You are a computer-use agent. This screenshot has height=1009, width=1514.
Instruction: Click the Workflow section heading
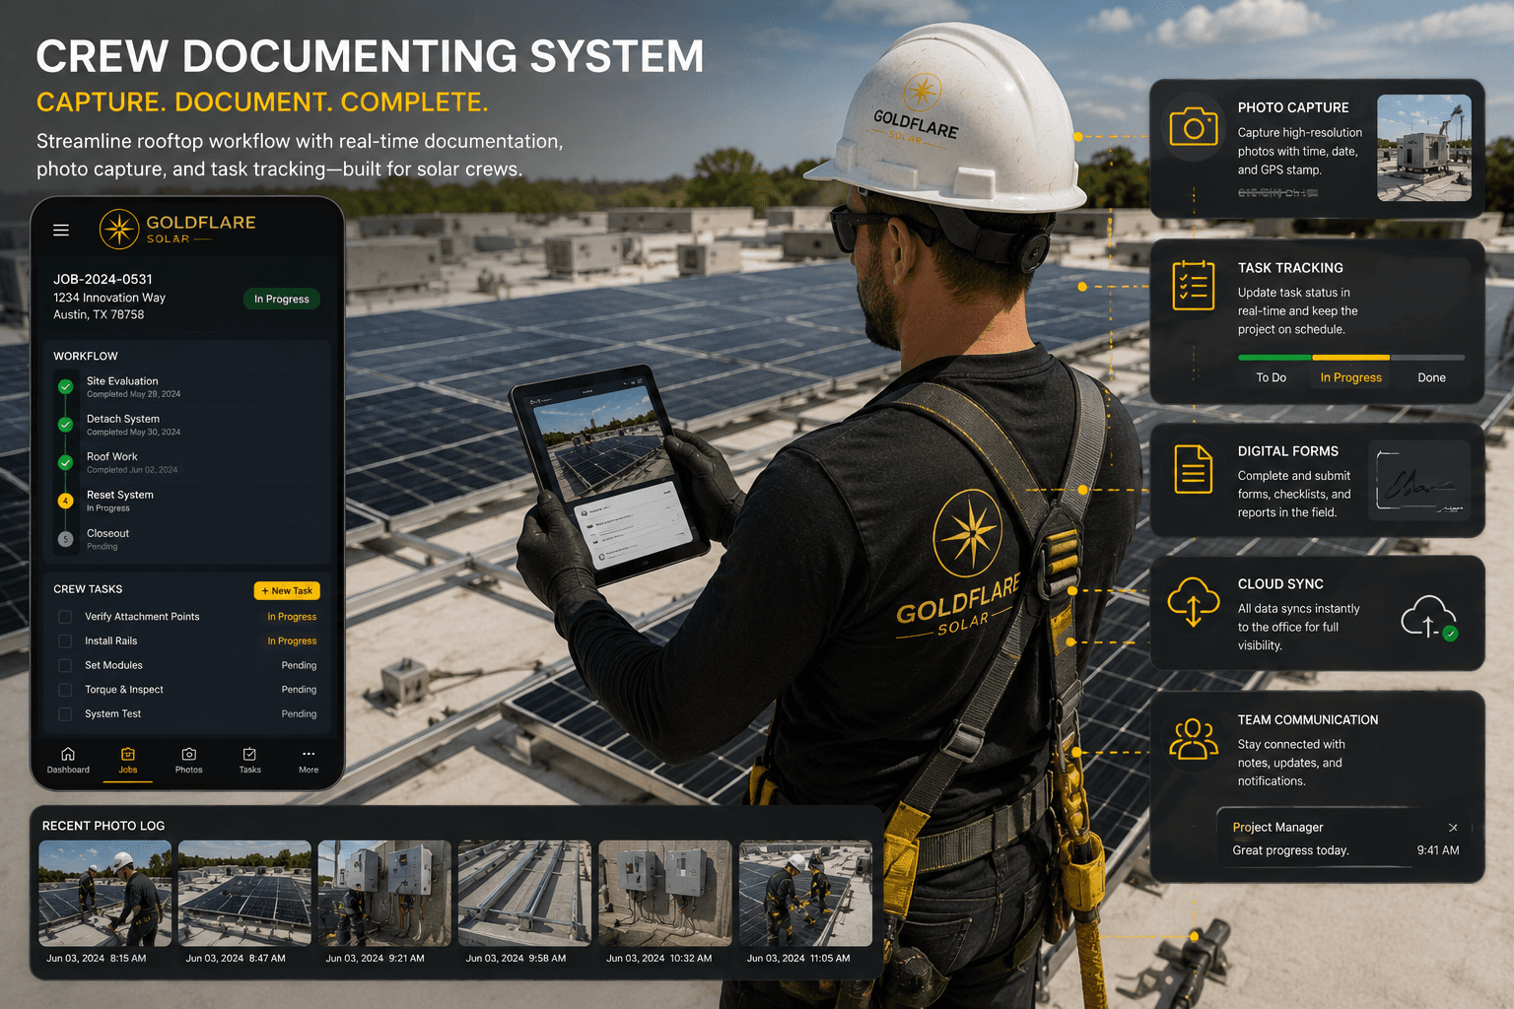(86, 356)
